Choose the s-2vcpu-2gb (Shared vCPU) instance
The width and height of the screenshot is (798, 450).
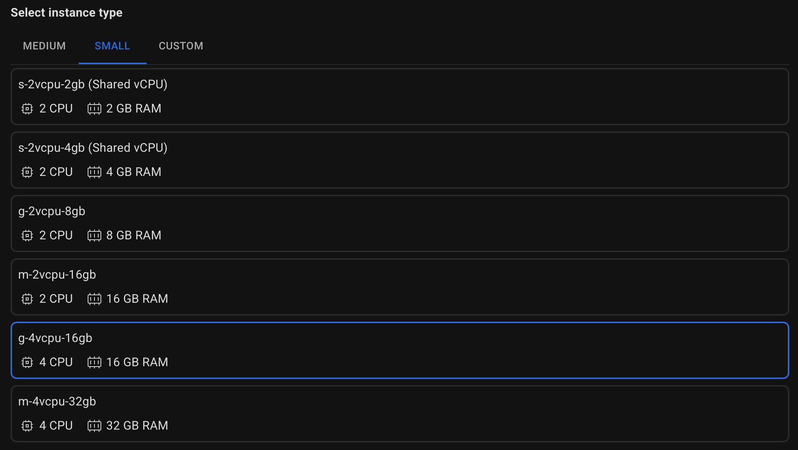pos(400,97)
